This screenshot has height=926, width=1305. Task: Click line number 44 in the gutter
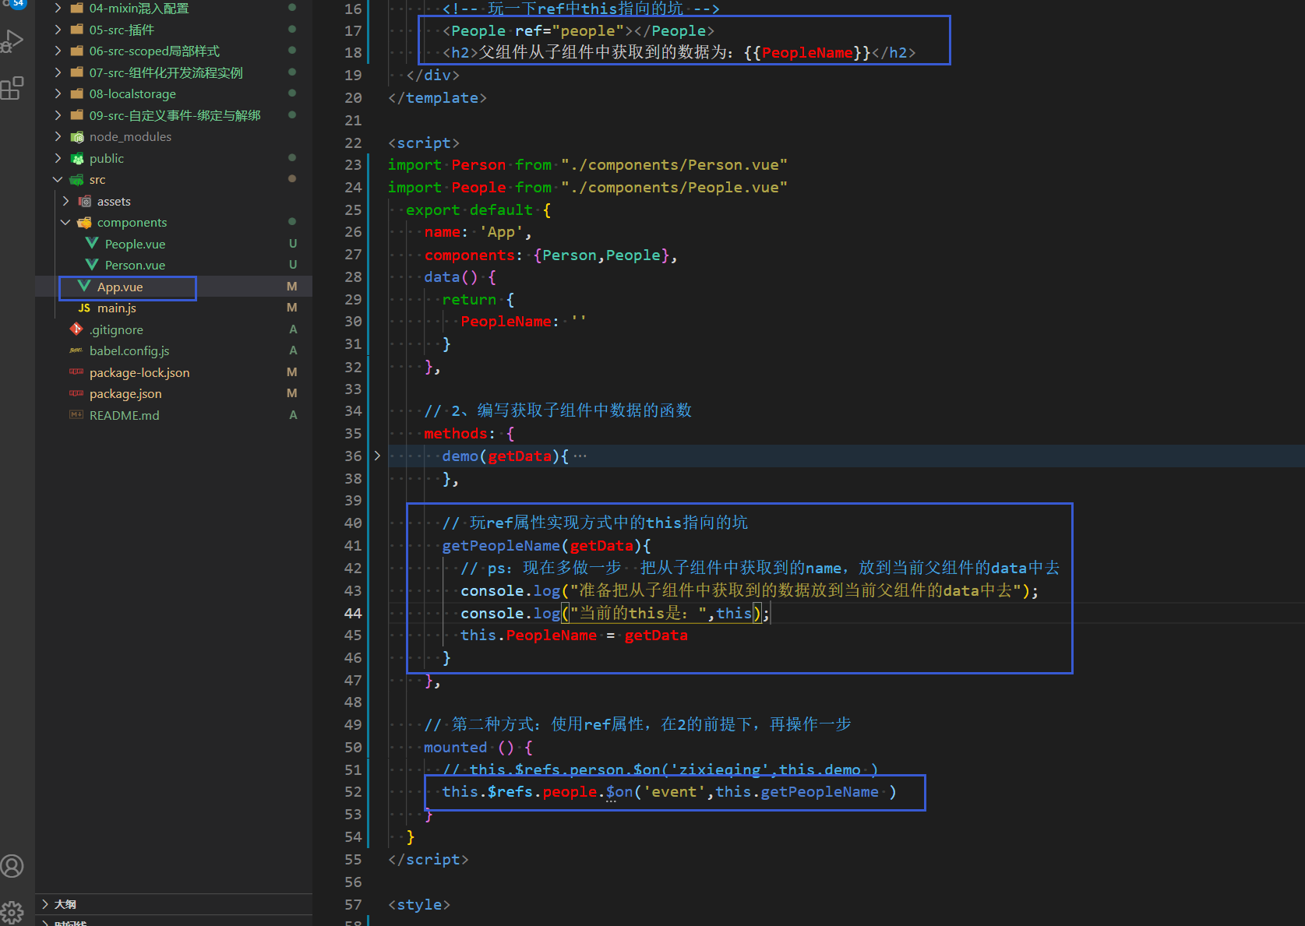tap(353, 613)
